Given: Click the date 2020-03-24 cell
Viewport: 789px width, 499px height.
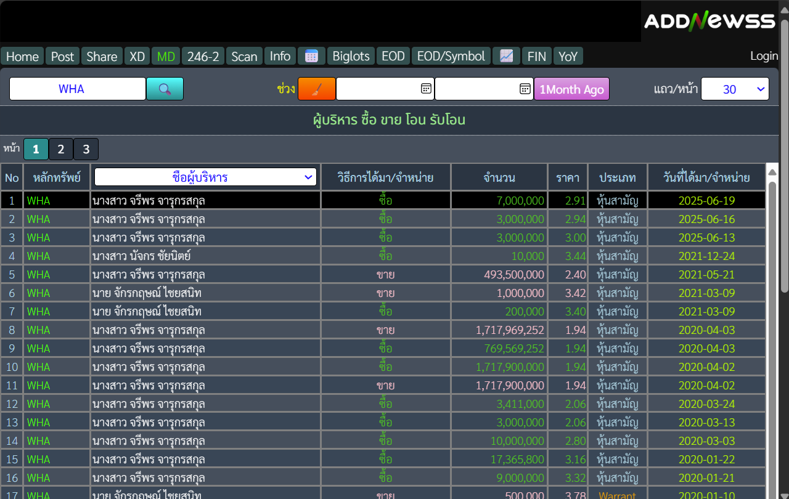Looking at the screenshot, I should pos(706,404).
